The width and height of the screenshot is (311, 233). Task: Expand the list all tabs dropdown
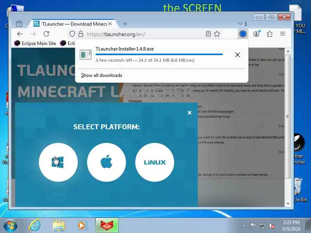tap(242, 24)
